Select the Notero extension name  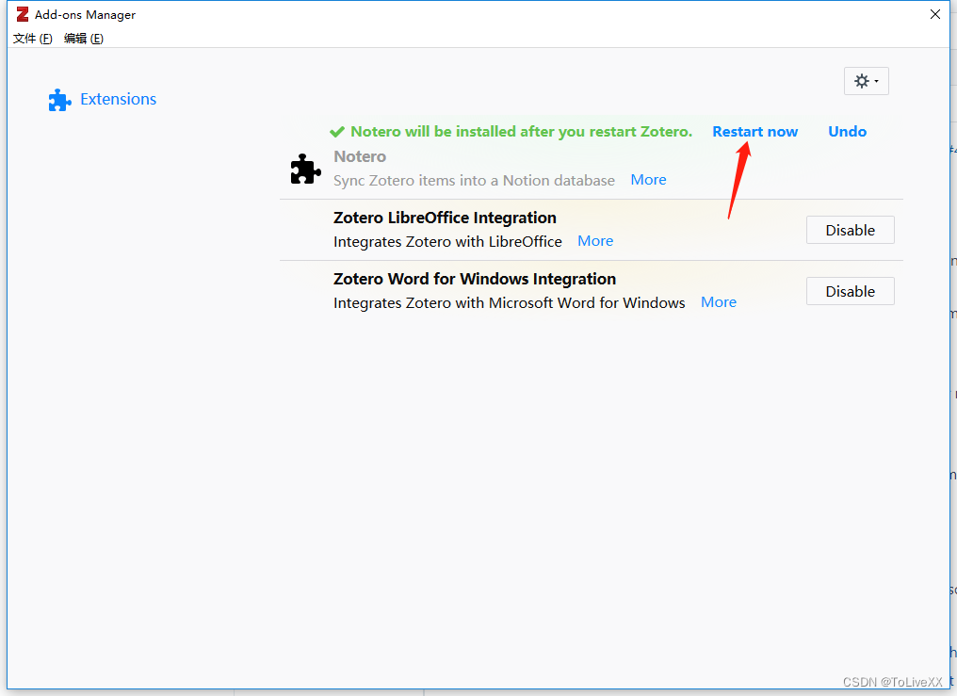click(x=360, y=156)
